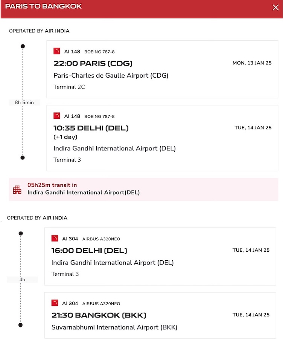The image size is (283, 339).
Task: Click the PARIS TO BANGKOK header title
Action: 43,6
